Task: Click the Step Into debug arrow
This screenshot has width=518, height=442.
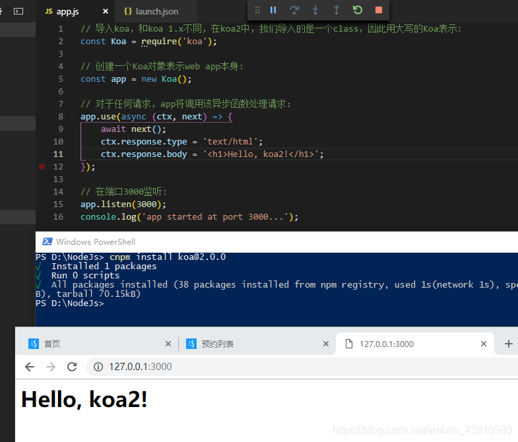Action: (x=315, y=10)
